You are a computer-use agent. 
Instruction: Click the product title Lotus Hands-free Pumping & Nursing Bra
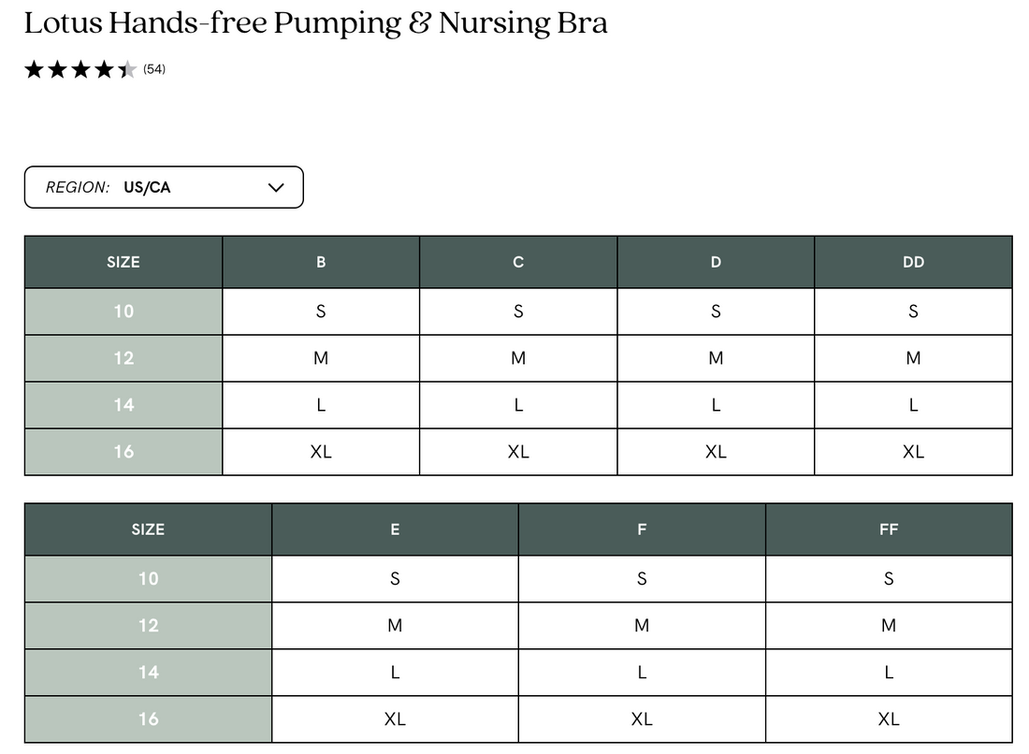[316, 22]
